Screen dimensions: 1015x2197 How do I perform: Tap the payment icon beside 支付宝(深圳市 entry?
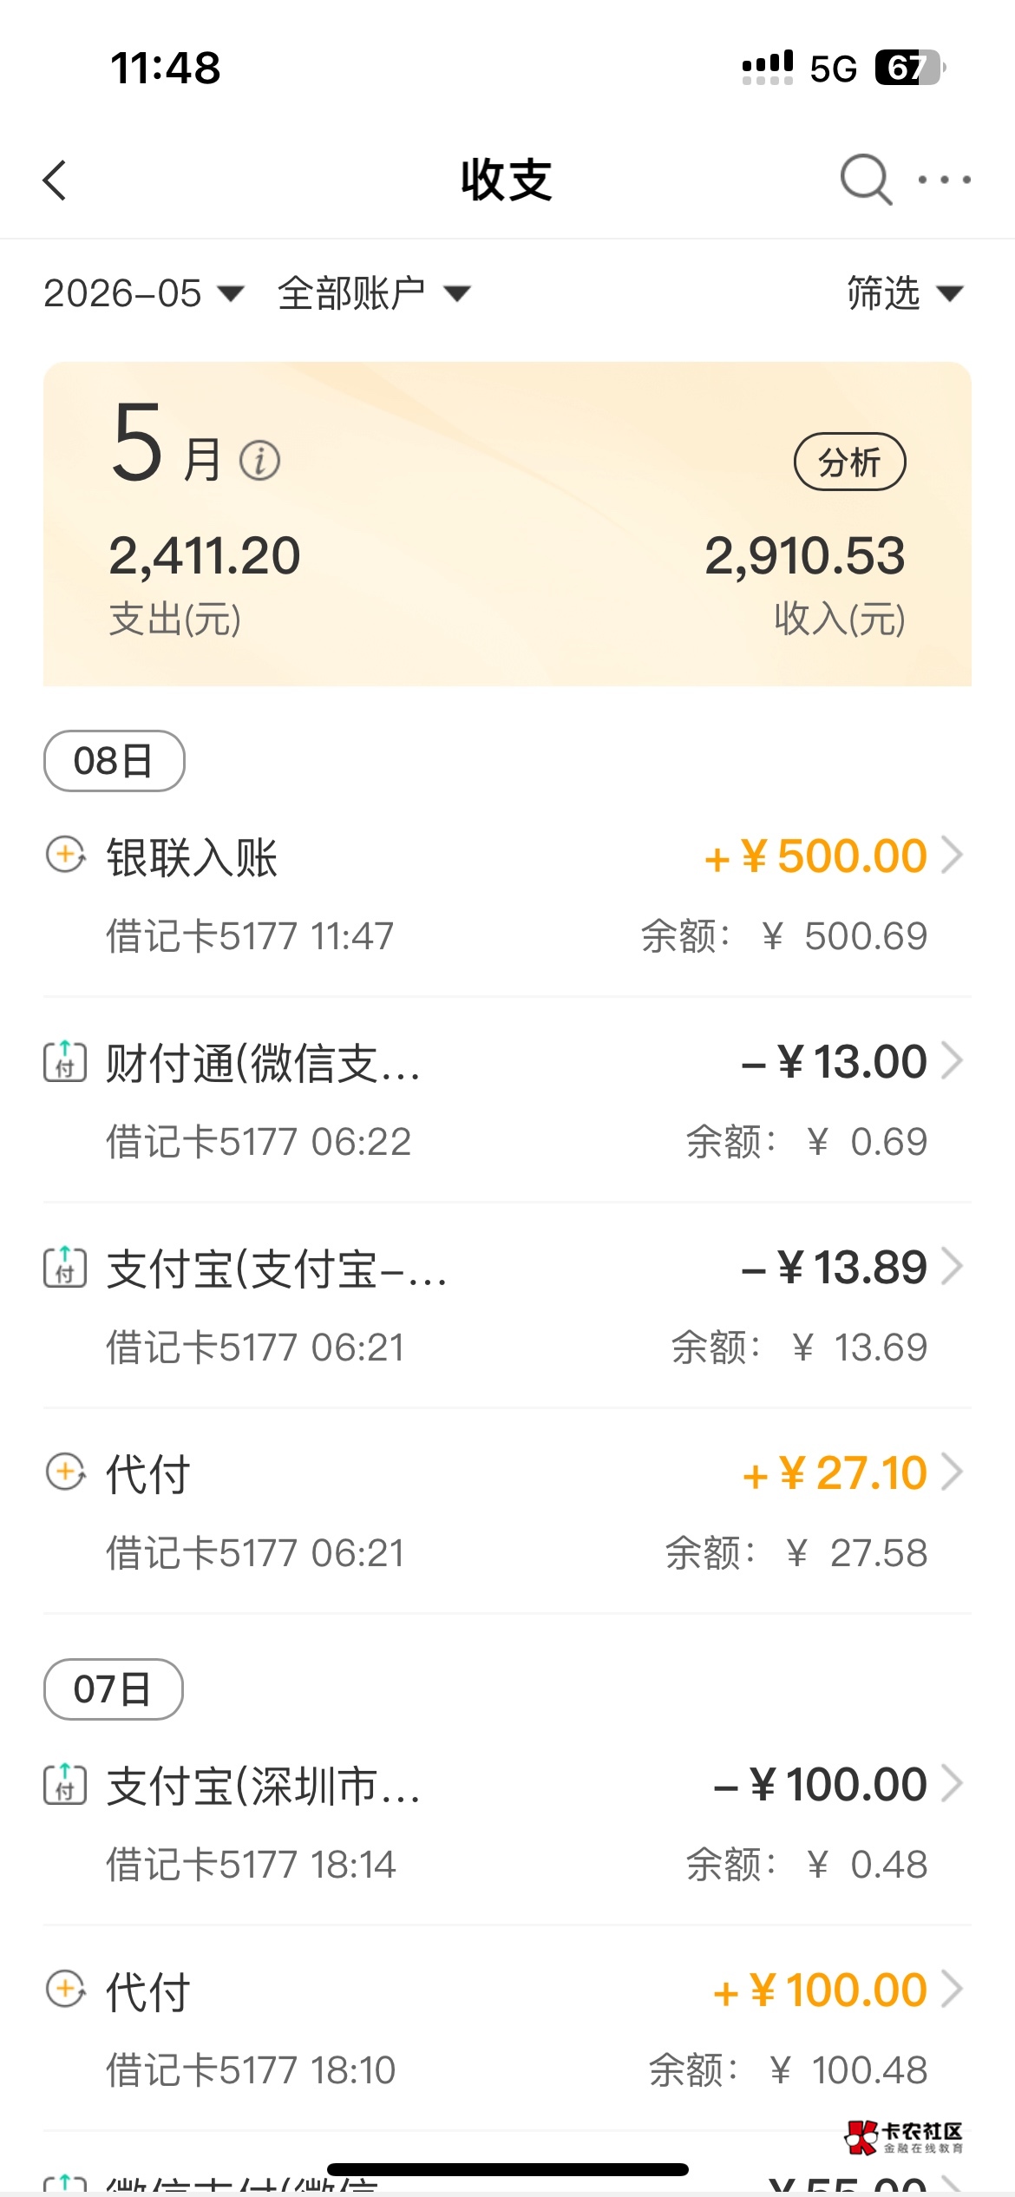[65, 1785]
